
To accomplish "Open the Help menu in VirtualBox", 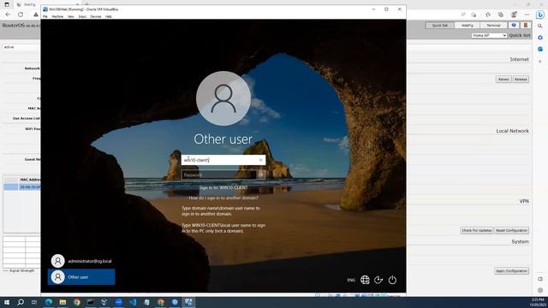I will (109, 16).
